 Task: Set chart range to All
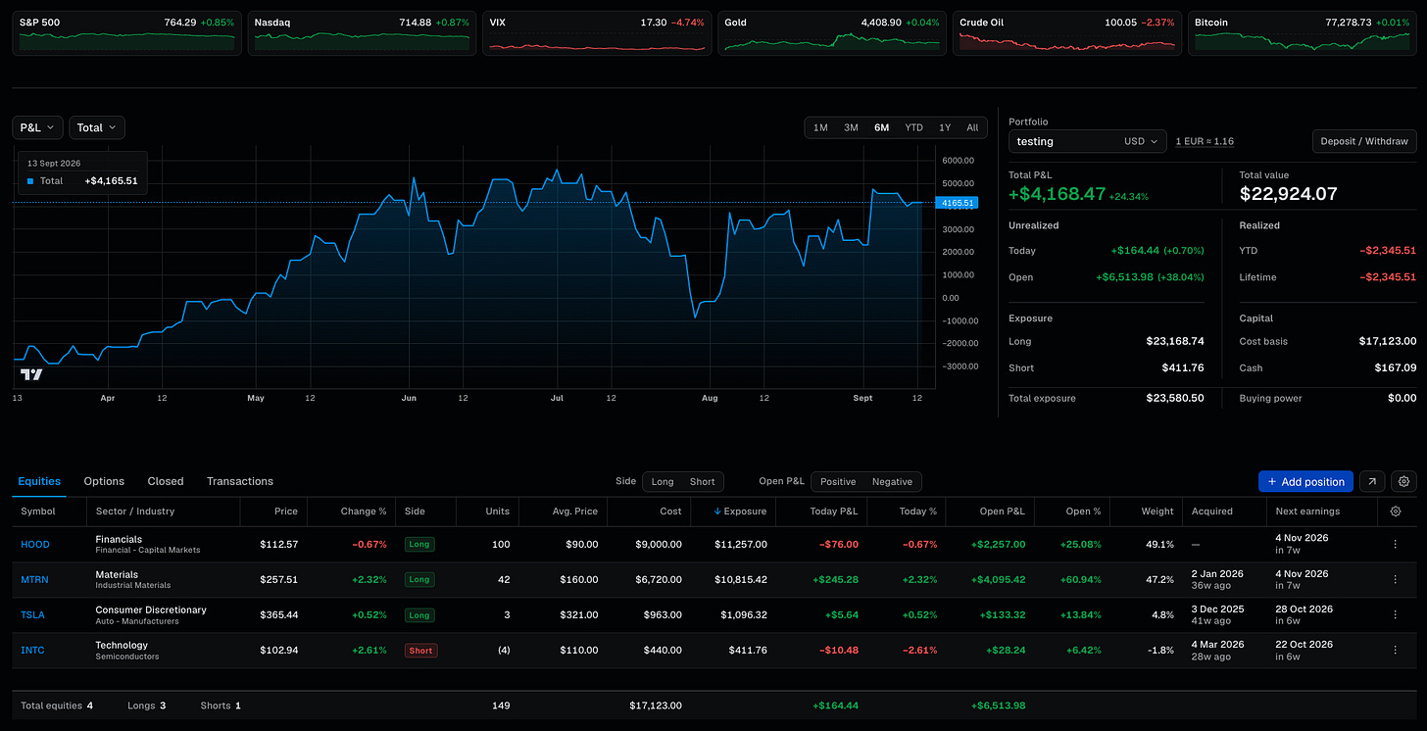click(972, 127)
